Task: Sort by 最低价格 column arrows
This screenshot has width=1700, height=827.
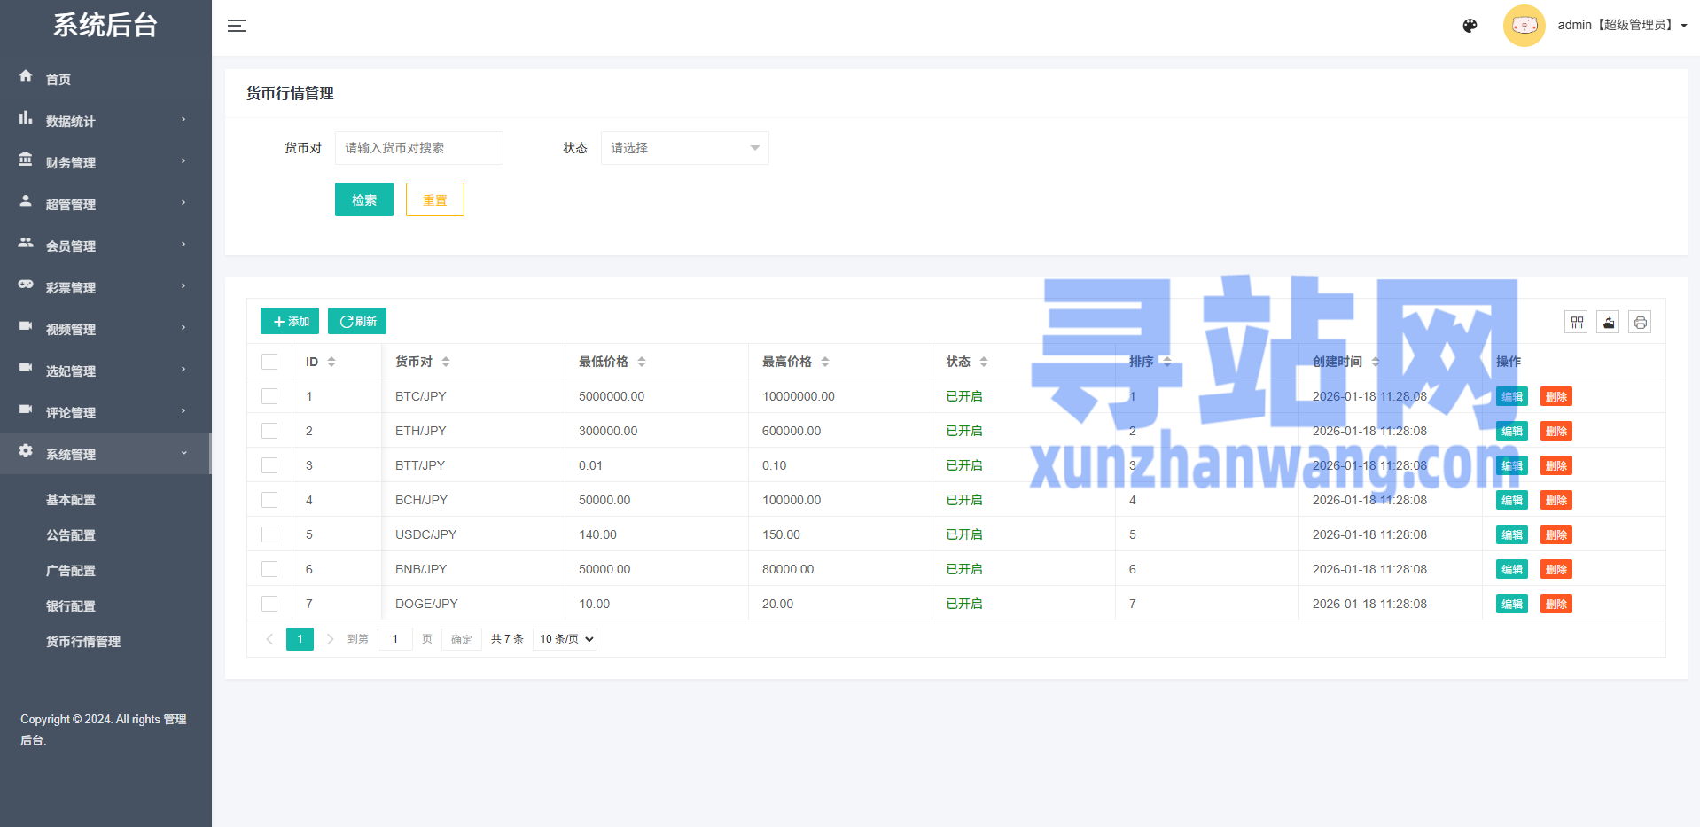Action: 642,362
